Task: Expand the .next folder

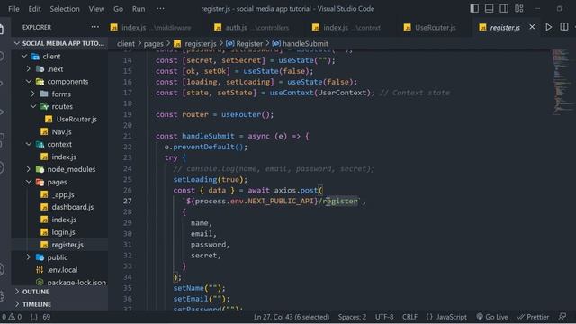Action: click(59, 69)
